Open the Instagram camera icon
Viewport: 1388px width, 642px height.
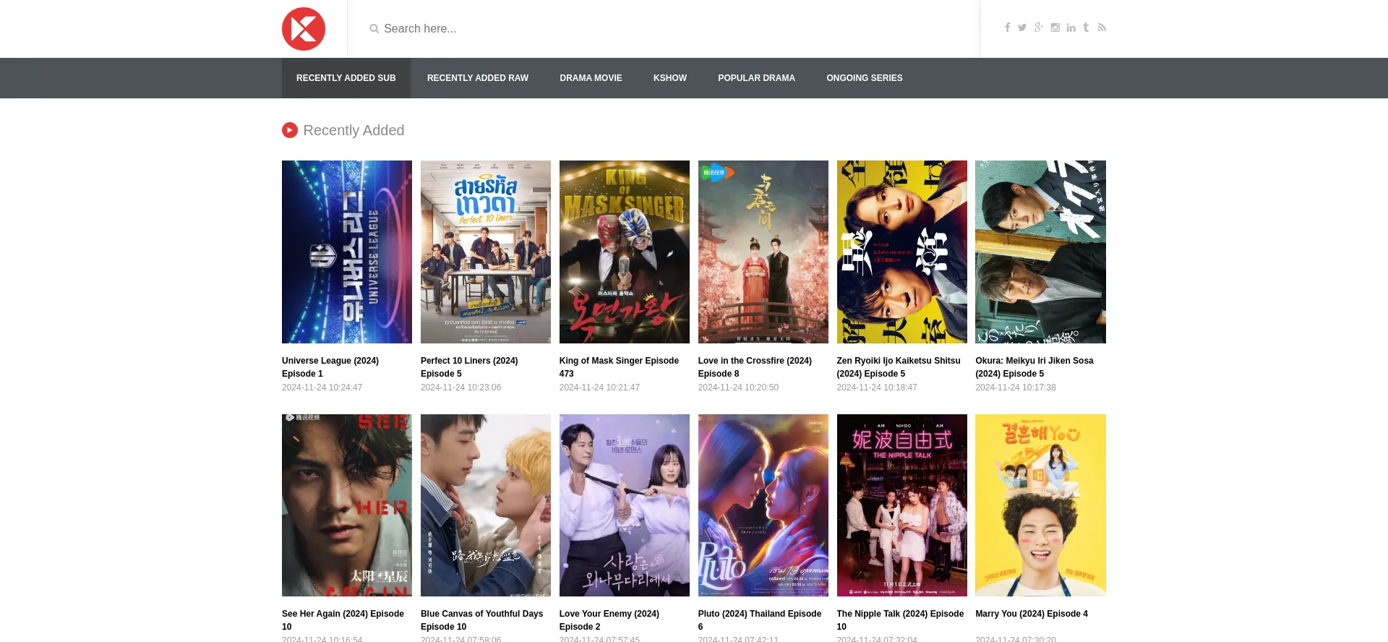[x=1055, y=27]
